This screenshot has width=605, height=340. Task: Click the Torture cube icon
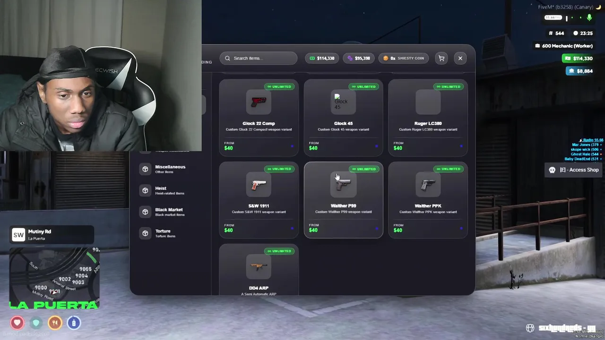point(145,233)
